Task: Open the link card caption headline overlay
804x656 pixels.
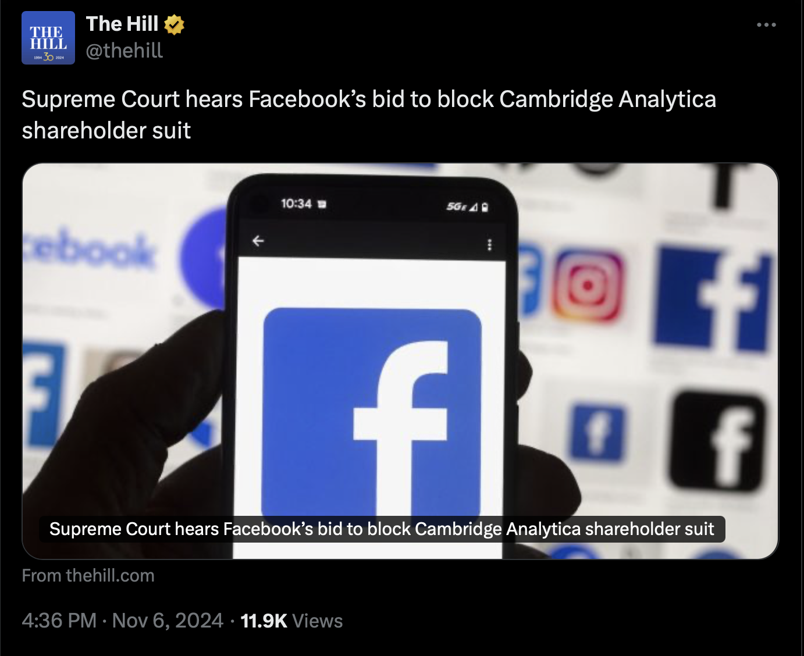Action: (382, 529)
